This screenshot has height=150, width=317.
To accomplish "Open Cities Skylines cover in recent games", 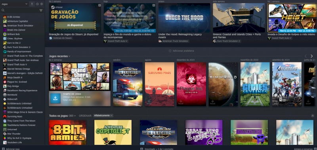I will click(x=255, y=84).
